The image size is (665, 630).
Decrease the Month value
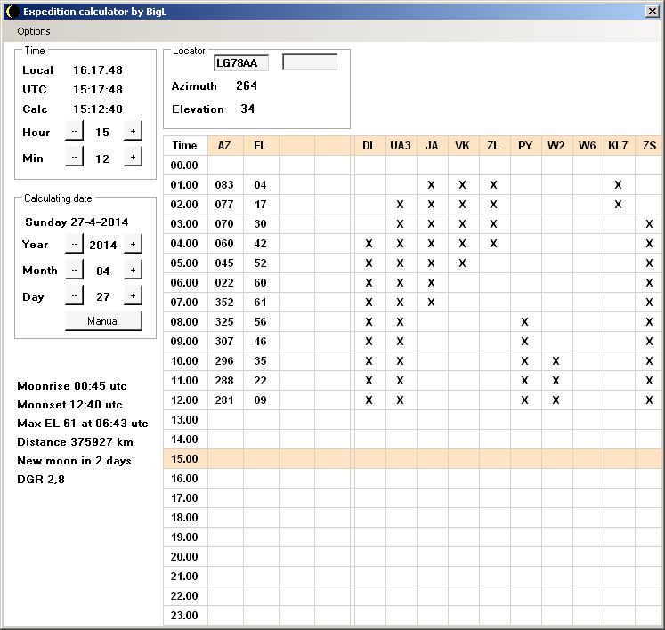tap(74, 271)
